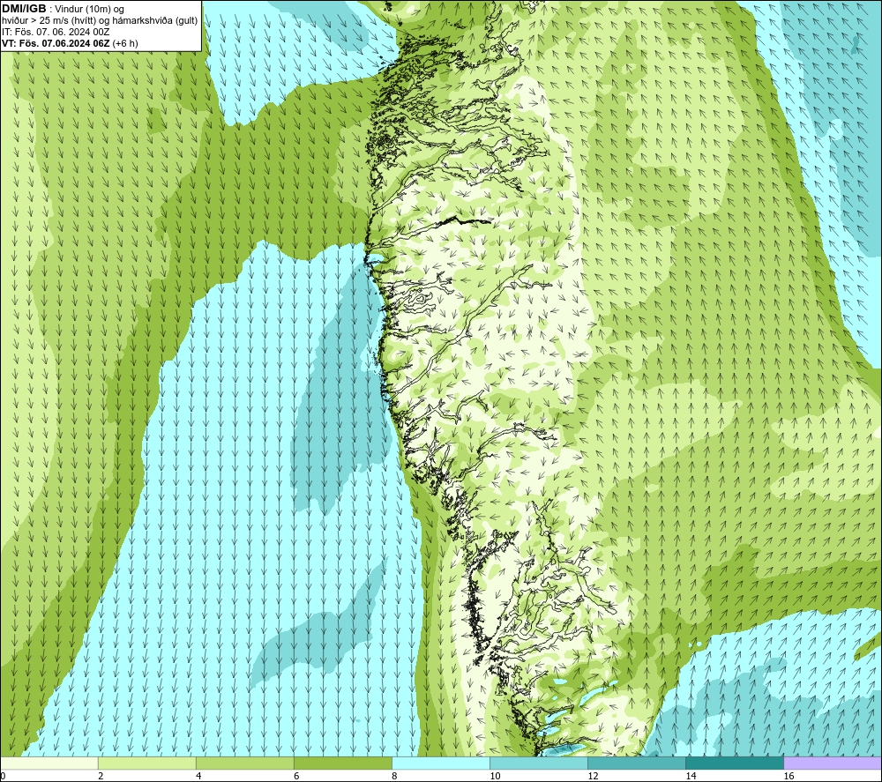The height and width of the screenshot is (782, 882).
Task: Click the 0-2 m/s pale legend swatch
Action: click(49, 763)
